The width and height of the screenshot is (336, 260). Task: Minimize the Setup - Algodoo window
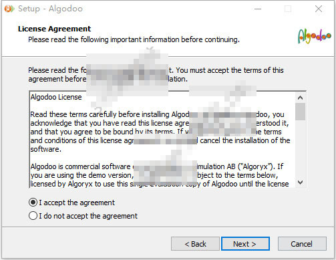pos(258,9)
